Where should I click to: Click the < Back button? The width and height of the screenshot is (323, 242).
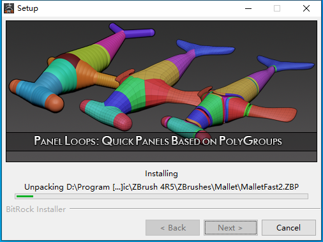pos(172,227)
